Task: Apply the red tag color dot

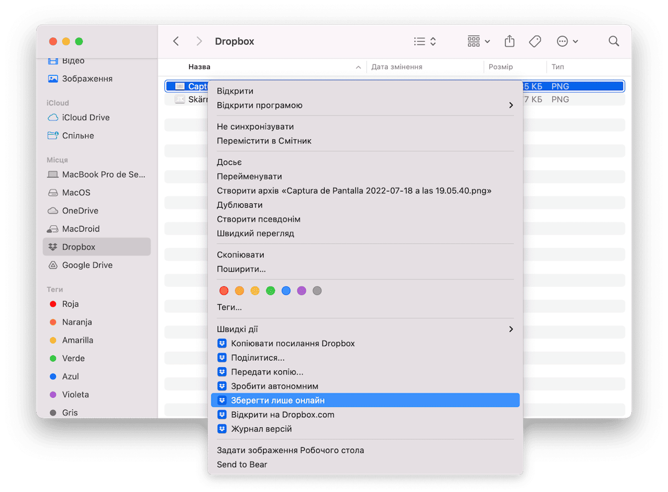Action: click(224, 291)
